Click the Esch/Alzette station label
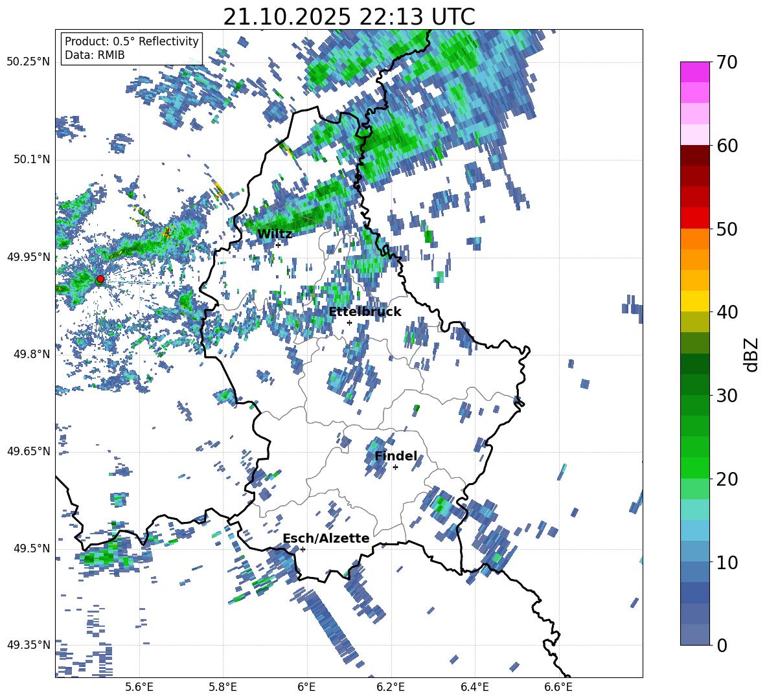Image resolution: width=767 pixels, height=700 pixels. [x=326, y=538]
